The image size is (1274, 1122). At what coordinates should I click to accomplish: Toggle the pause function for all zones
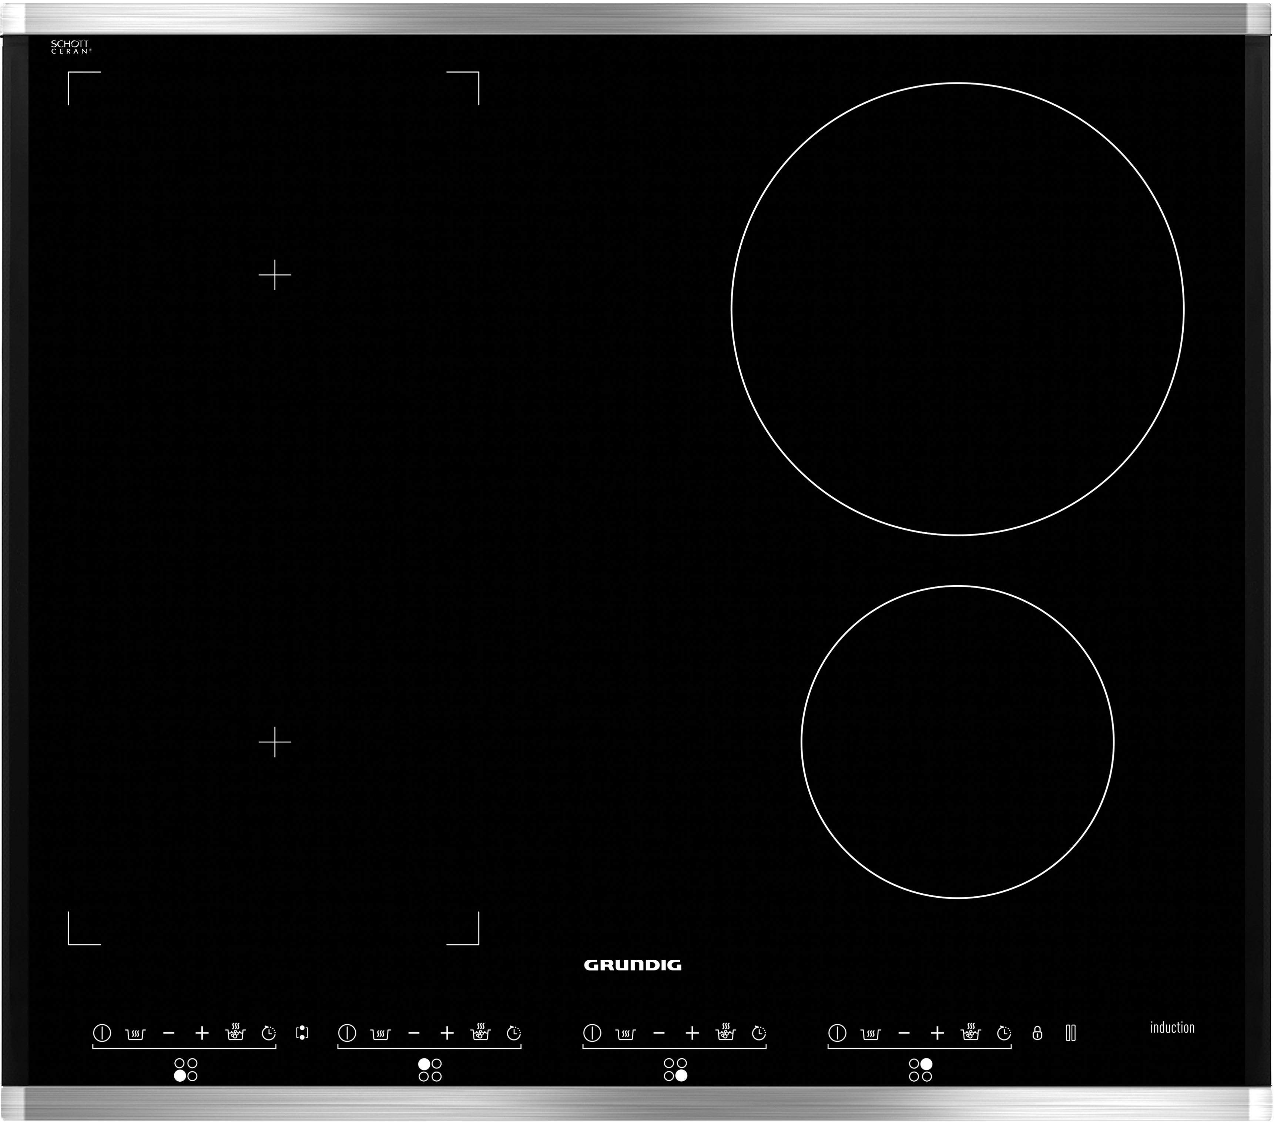[x=1071, y=1033]
